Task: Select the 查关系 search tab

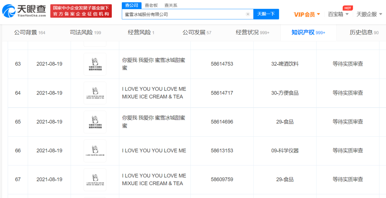Action: tap(170, 5)
